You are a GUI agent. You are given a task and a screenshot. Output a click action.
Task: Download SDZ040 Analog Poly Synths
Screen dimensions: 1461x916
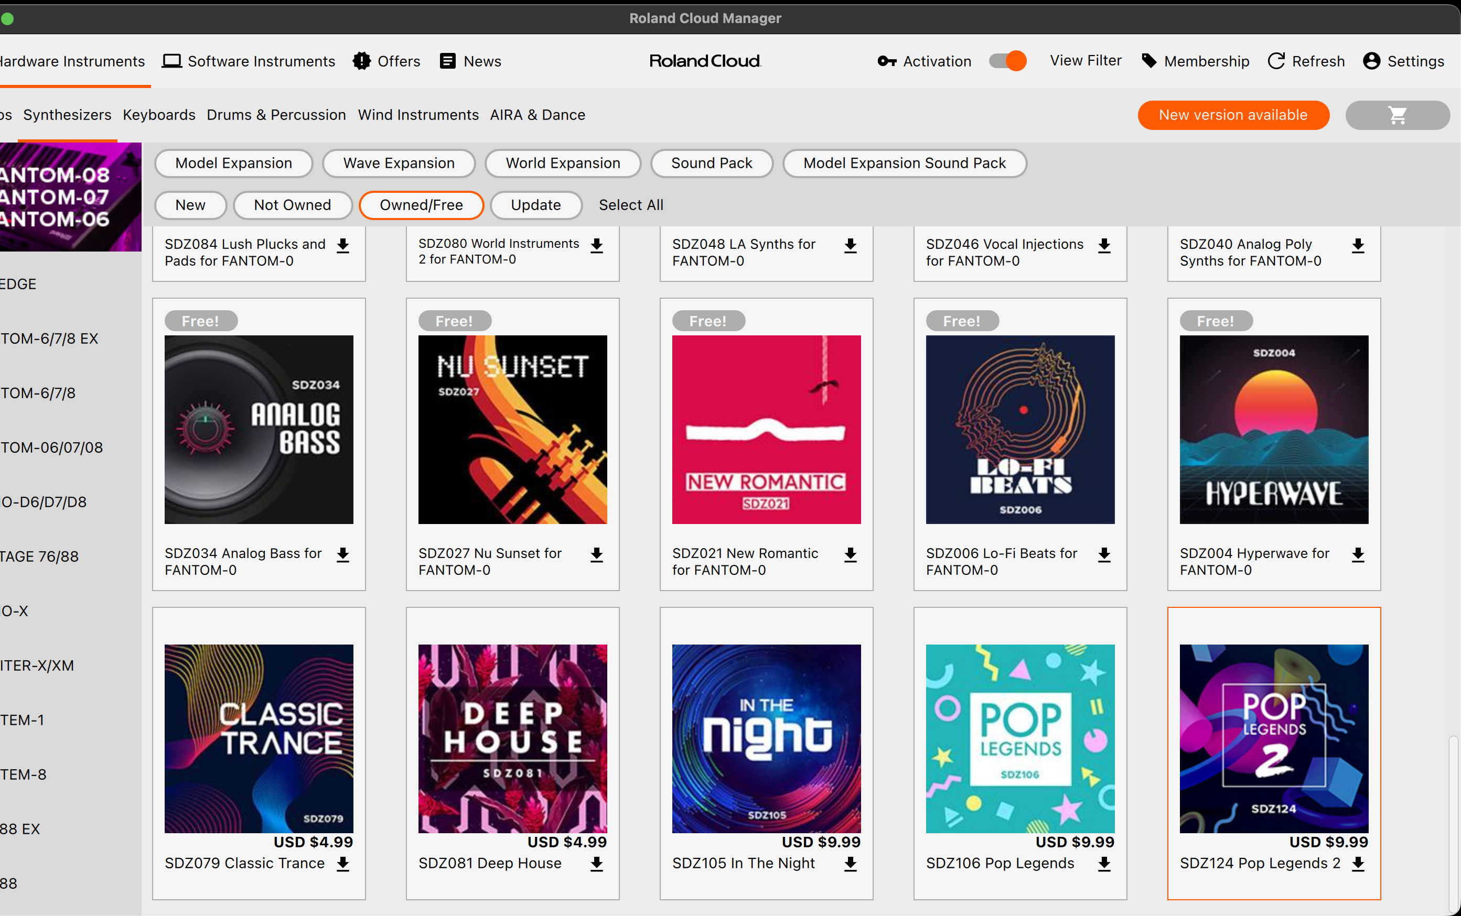(1358, 246)
